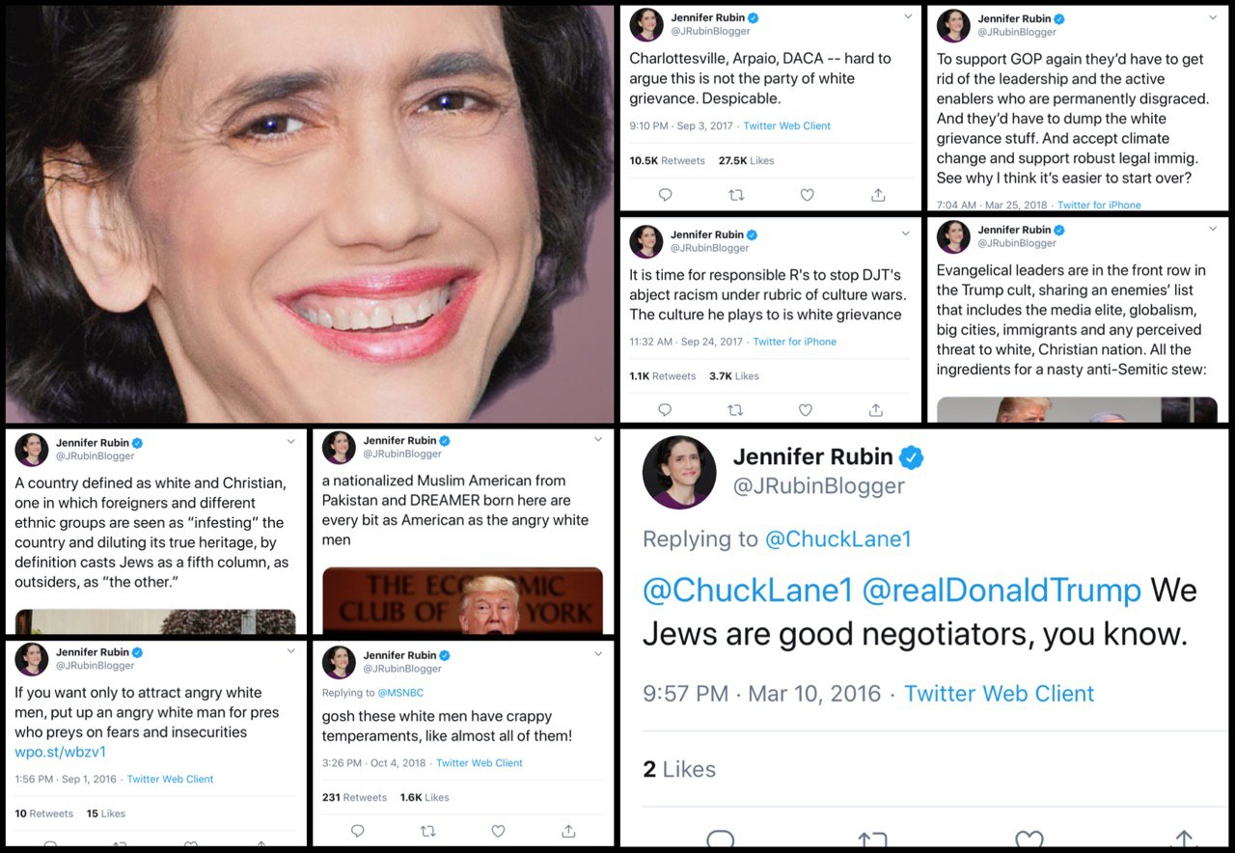Screen dimensions: 1235x853
Task: Click share icon on Charlottesville tweet
Action: [x=878, y=195]
